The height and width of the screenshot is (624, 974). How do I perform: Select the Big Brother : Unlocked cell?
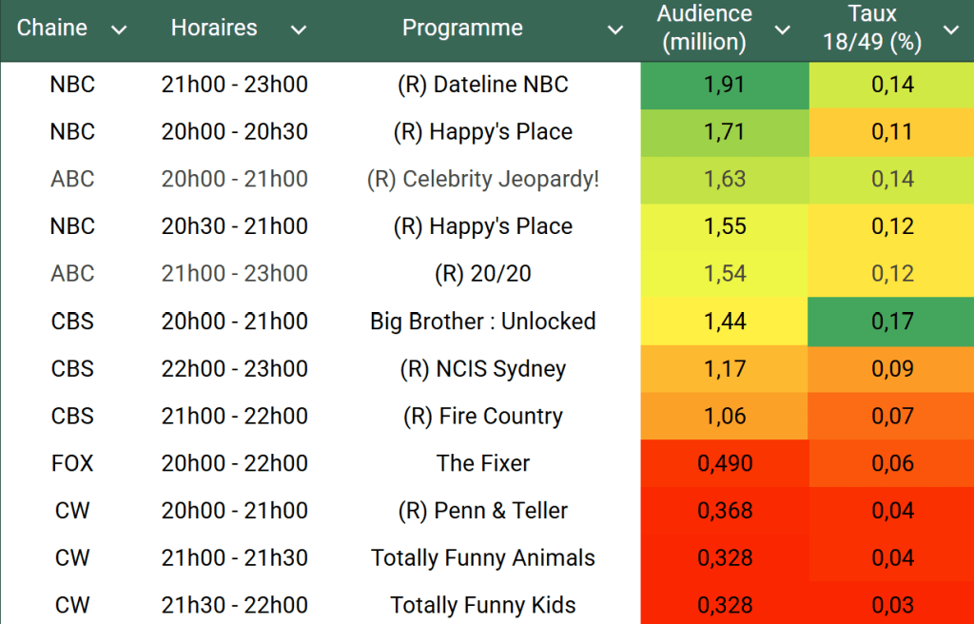(482, 322)
